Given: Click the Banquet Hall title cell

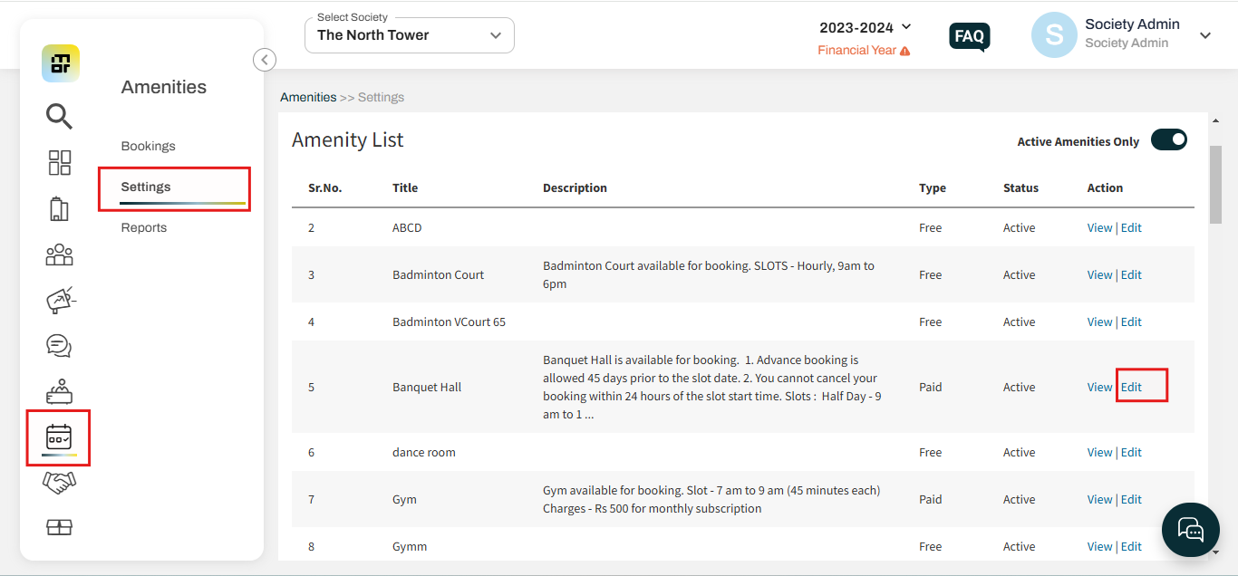Looking at the screenshot, I should (427, 387).
